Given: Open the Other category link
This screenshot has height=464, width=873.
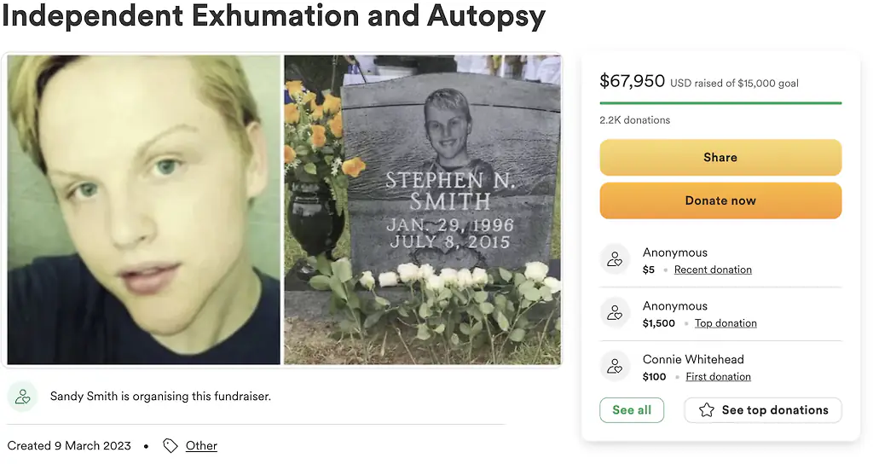Looking at the screenshot, I should pos(201,446).
